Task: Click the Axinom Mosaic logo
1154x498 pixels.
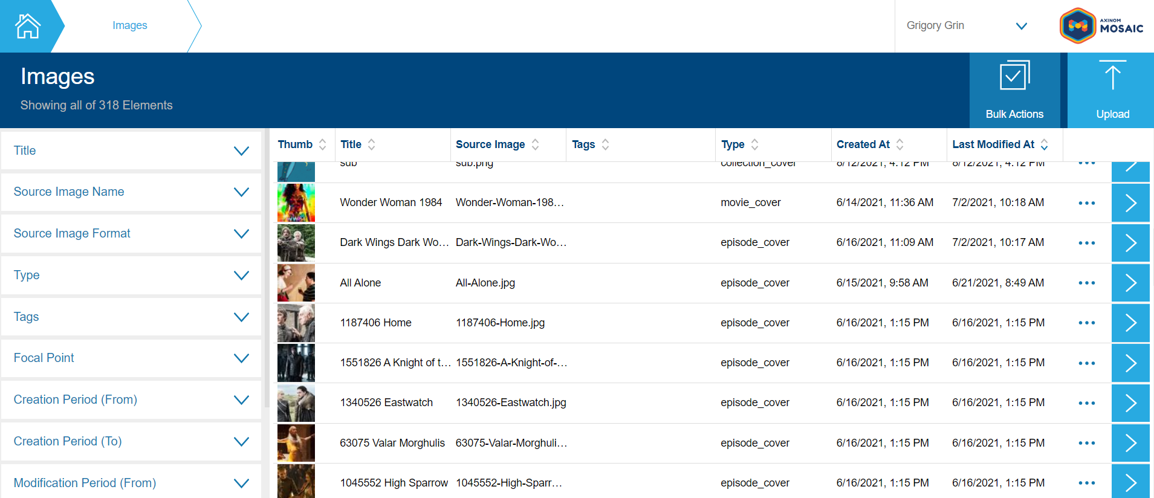Action: point(1102,26)
